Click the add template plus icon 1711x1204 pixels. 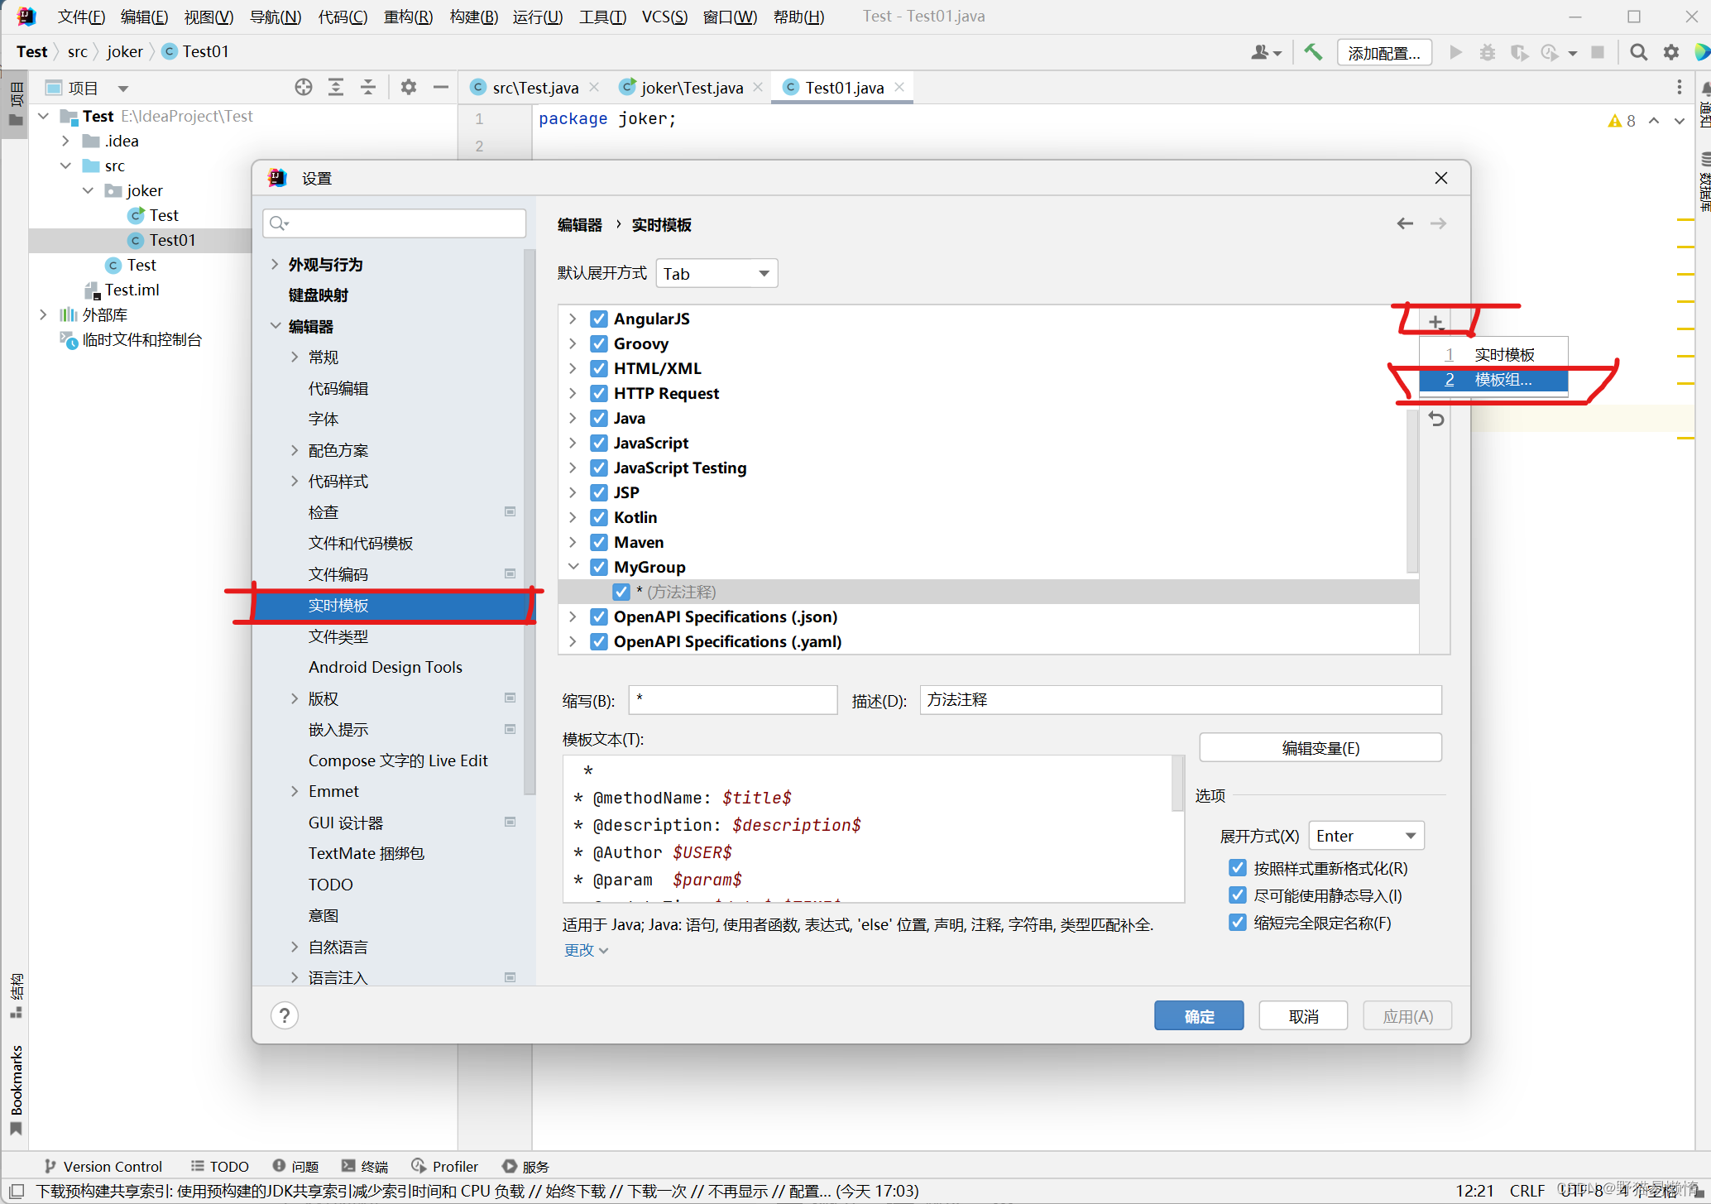tap(1435, 322)
